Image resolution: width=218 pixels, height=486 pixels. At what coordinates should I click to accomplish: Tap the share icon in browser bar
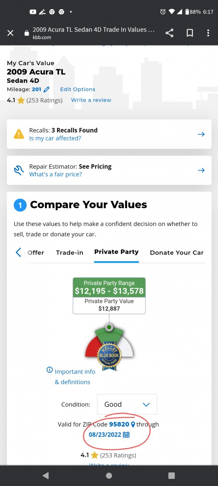pos(169,33)
